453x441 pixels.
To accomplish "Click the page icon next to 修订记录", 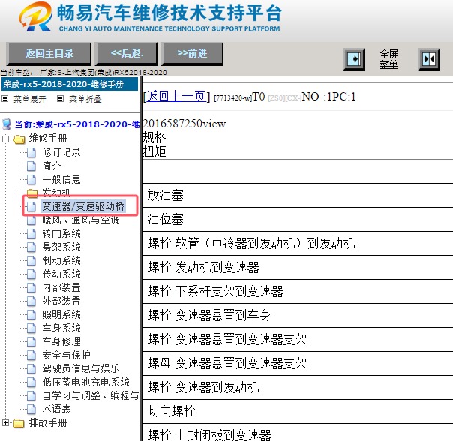I will [31, 152].
